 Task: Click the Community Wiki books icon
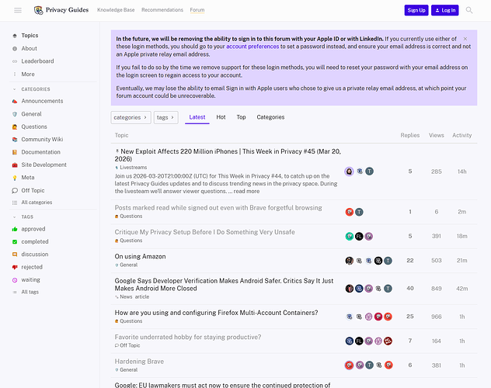[x=15, y=140]
